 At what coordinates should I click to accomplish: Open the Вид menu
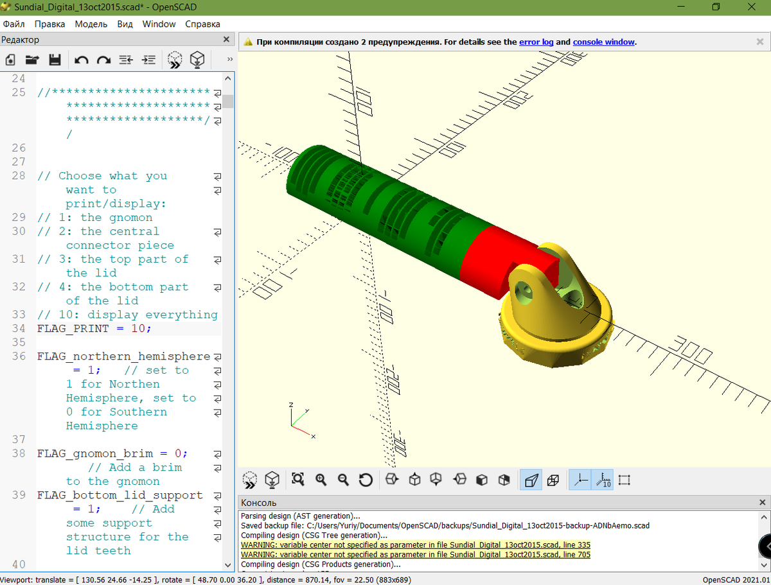click(125, 24)
